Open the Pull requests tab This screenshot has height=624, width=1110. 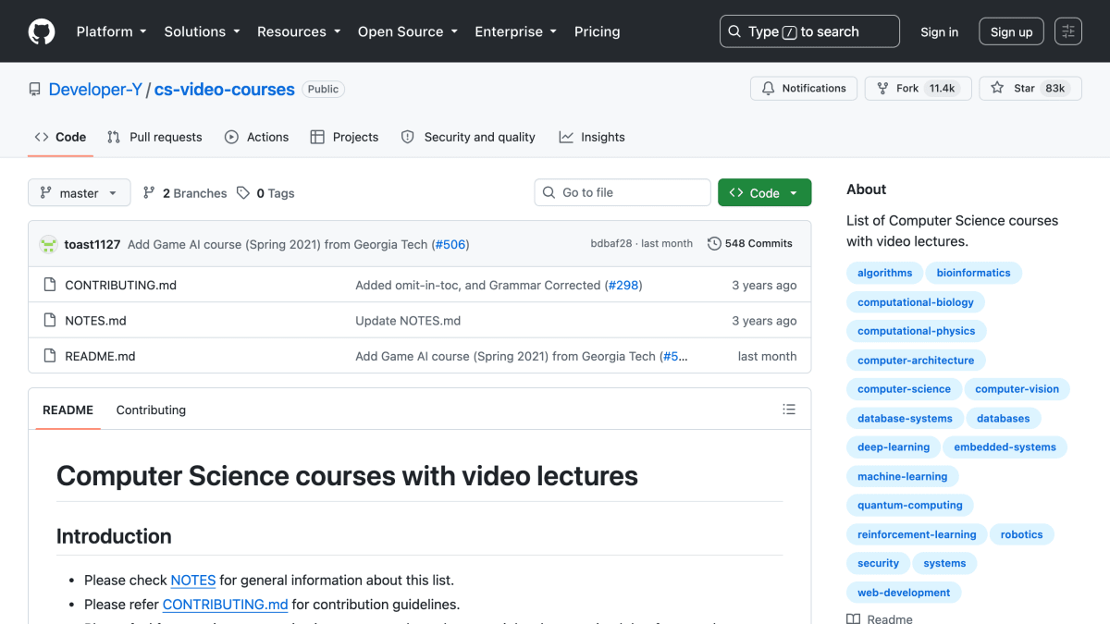tap(154, 137)
